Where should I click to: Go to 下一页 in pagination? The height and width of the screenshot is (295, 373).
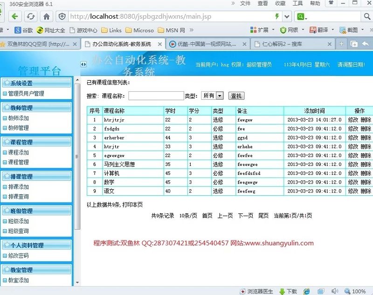(x=246, y=216)
